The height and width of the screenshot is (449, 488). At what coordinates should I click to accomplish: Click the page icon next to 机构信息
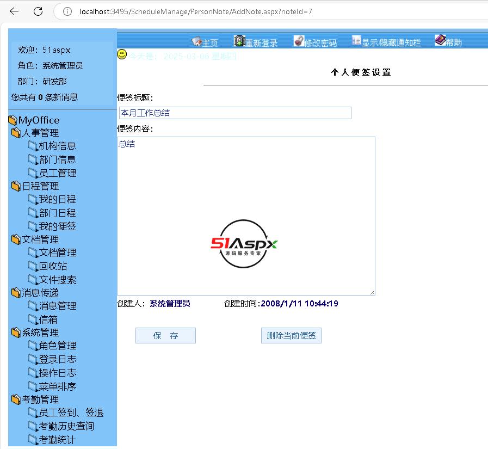point(33,146)
